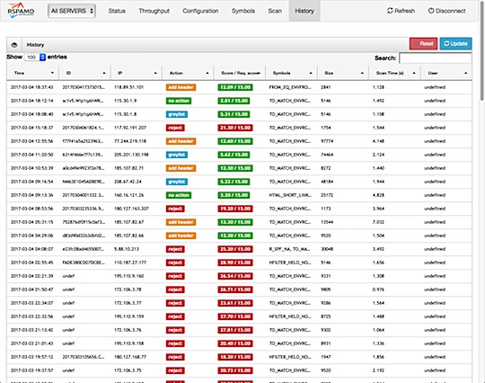Click IP 180.127.163.207

tap(131, 209)
